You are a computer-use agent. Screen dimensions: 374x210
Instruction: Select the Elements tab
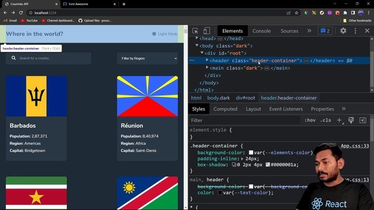click(x=233, y=31)
